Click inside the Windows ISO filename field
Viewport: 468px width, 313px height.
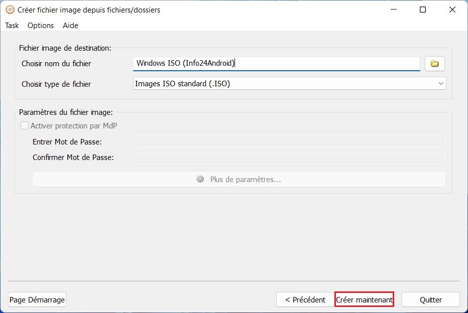coord(276,63)
